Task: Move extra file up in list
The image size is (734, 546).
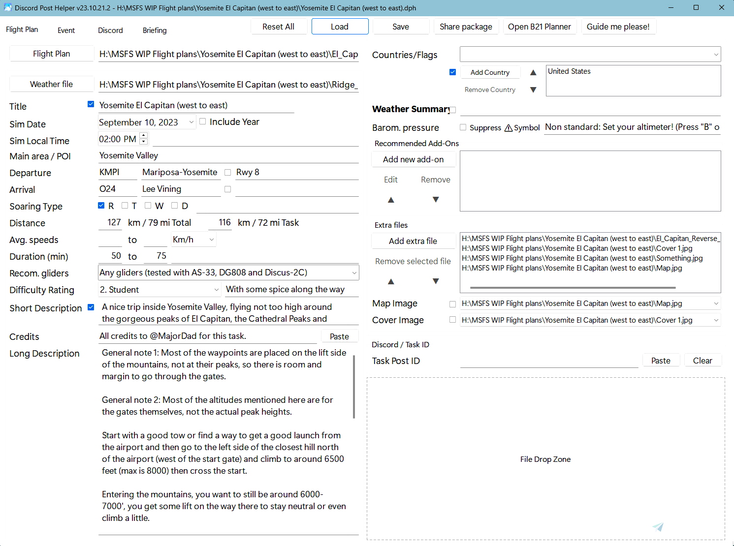Action: [391, 281]
